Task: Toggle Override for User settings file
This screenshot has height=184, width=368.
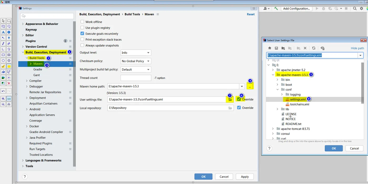Action: coord(239,99)
